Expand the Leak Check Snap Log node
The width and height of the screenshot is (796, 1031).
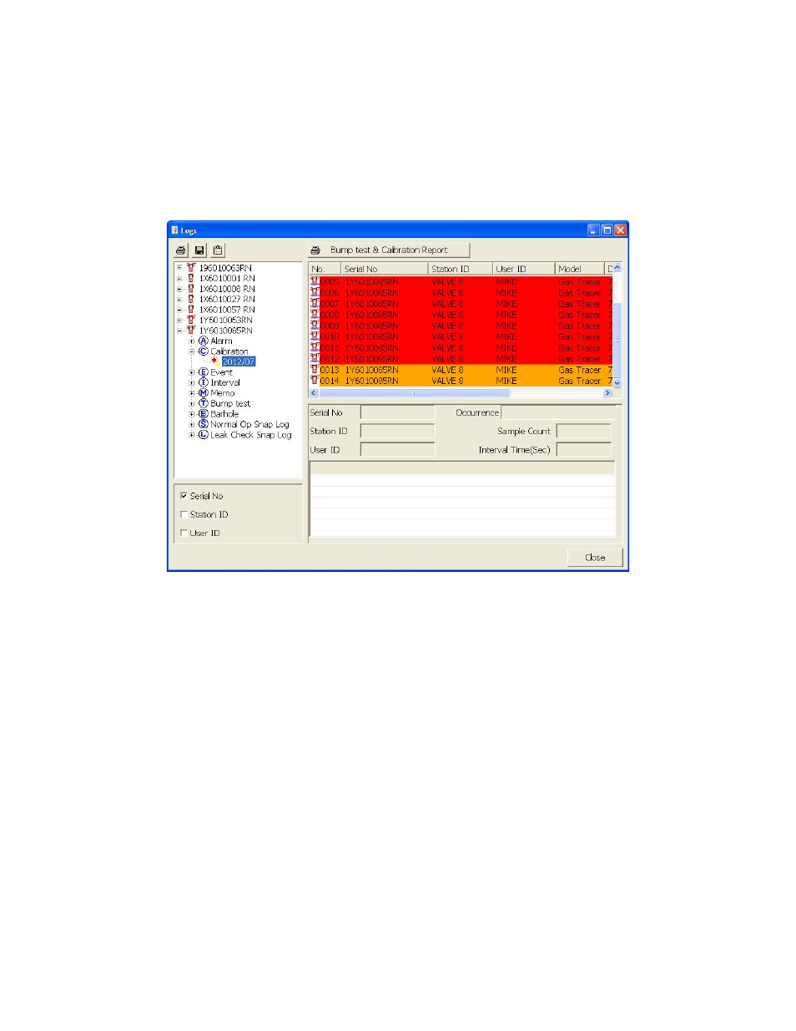coord(192,435)
